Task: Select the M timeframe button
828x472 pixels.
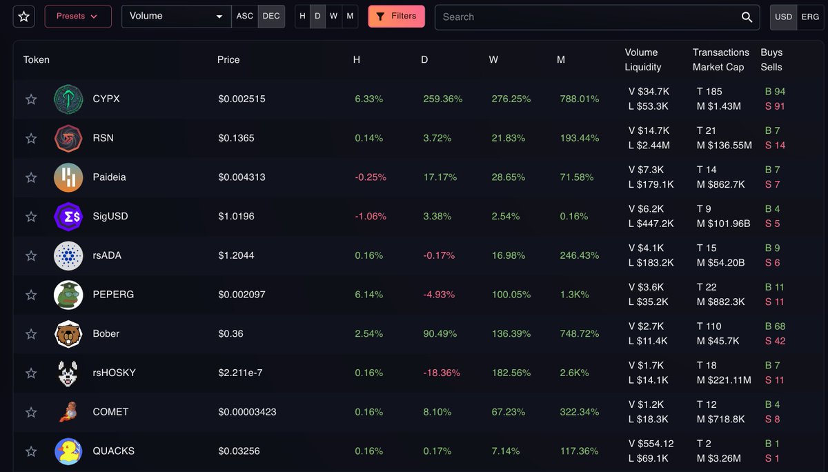Action: tap(350, 17)
